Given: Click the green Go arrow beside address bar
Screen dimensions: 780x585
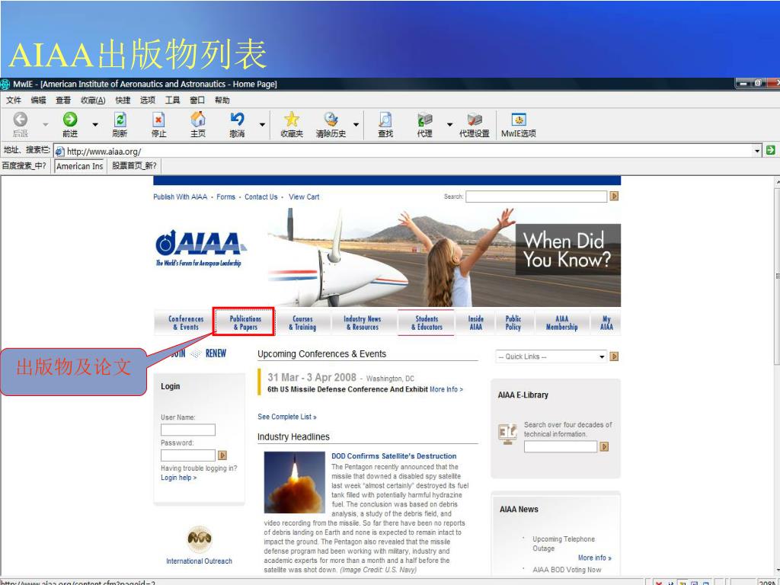Looking at the screenshot, I should pos(771,150).
